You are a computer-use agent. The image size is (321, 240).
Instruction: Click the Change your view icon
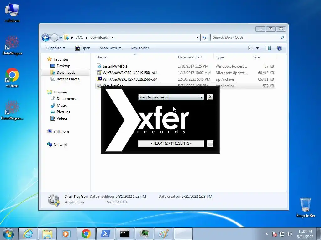(x=250, y=48)
